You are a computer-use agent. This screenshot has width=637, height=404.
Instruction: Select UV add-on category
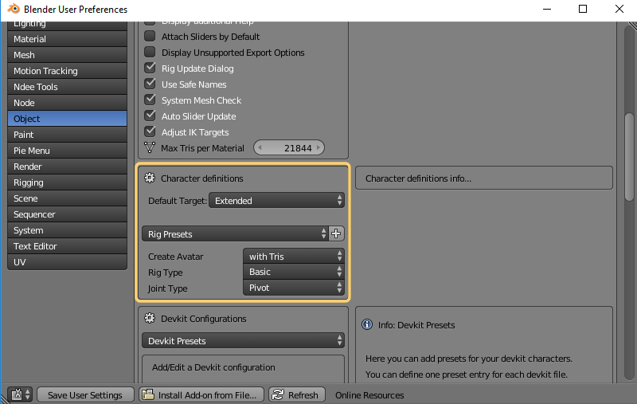68,261
